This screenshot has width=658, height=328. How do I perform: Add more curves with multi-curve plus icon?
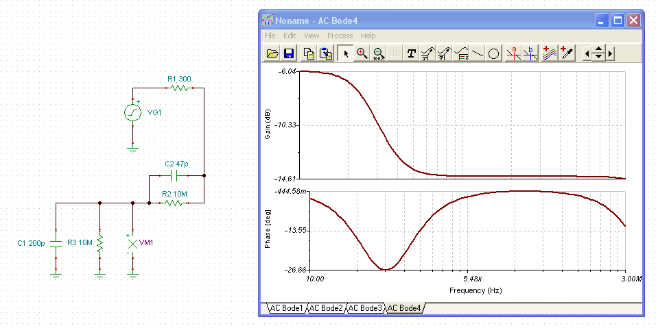point(550,53)
